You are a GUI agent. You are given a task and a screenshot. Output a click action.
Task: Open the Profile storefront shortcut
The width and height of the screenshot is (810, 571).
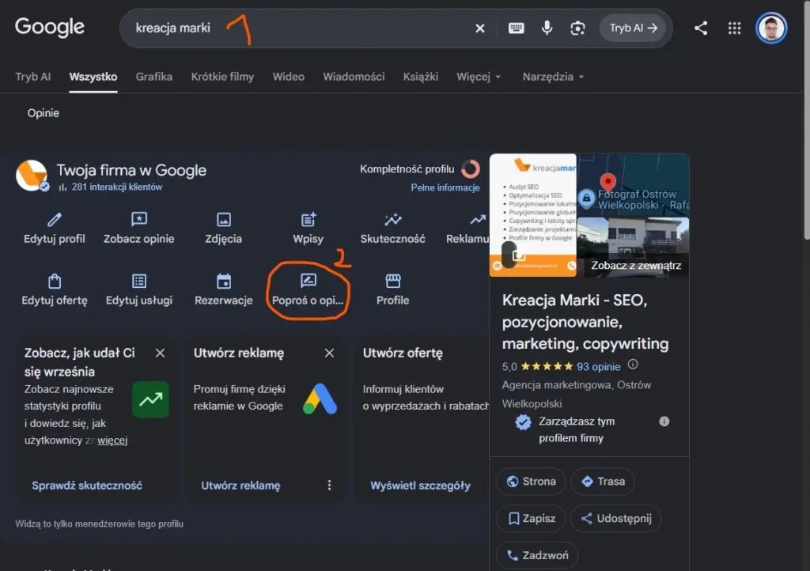393,289
